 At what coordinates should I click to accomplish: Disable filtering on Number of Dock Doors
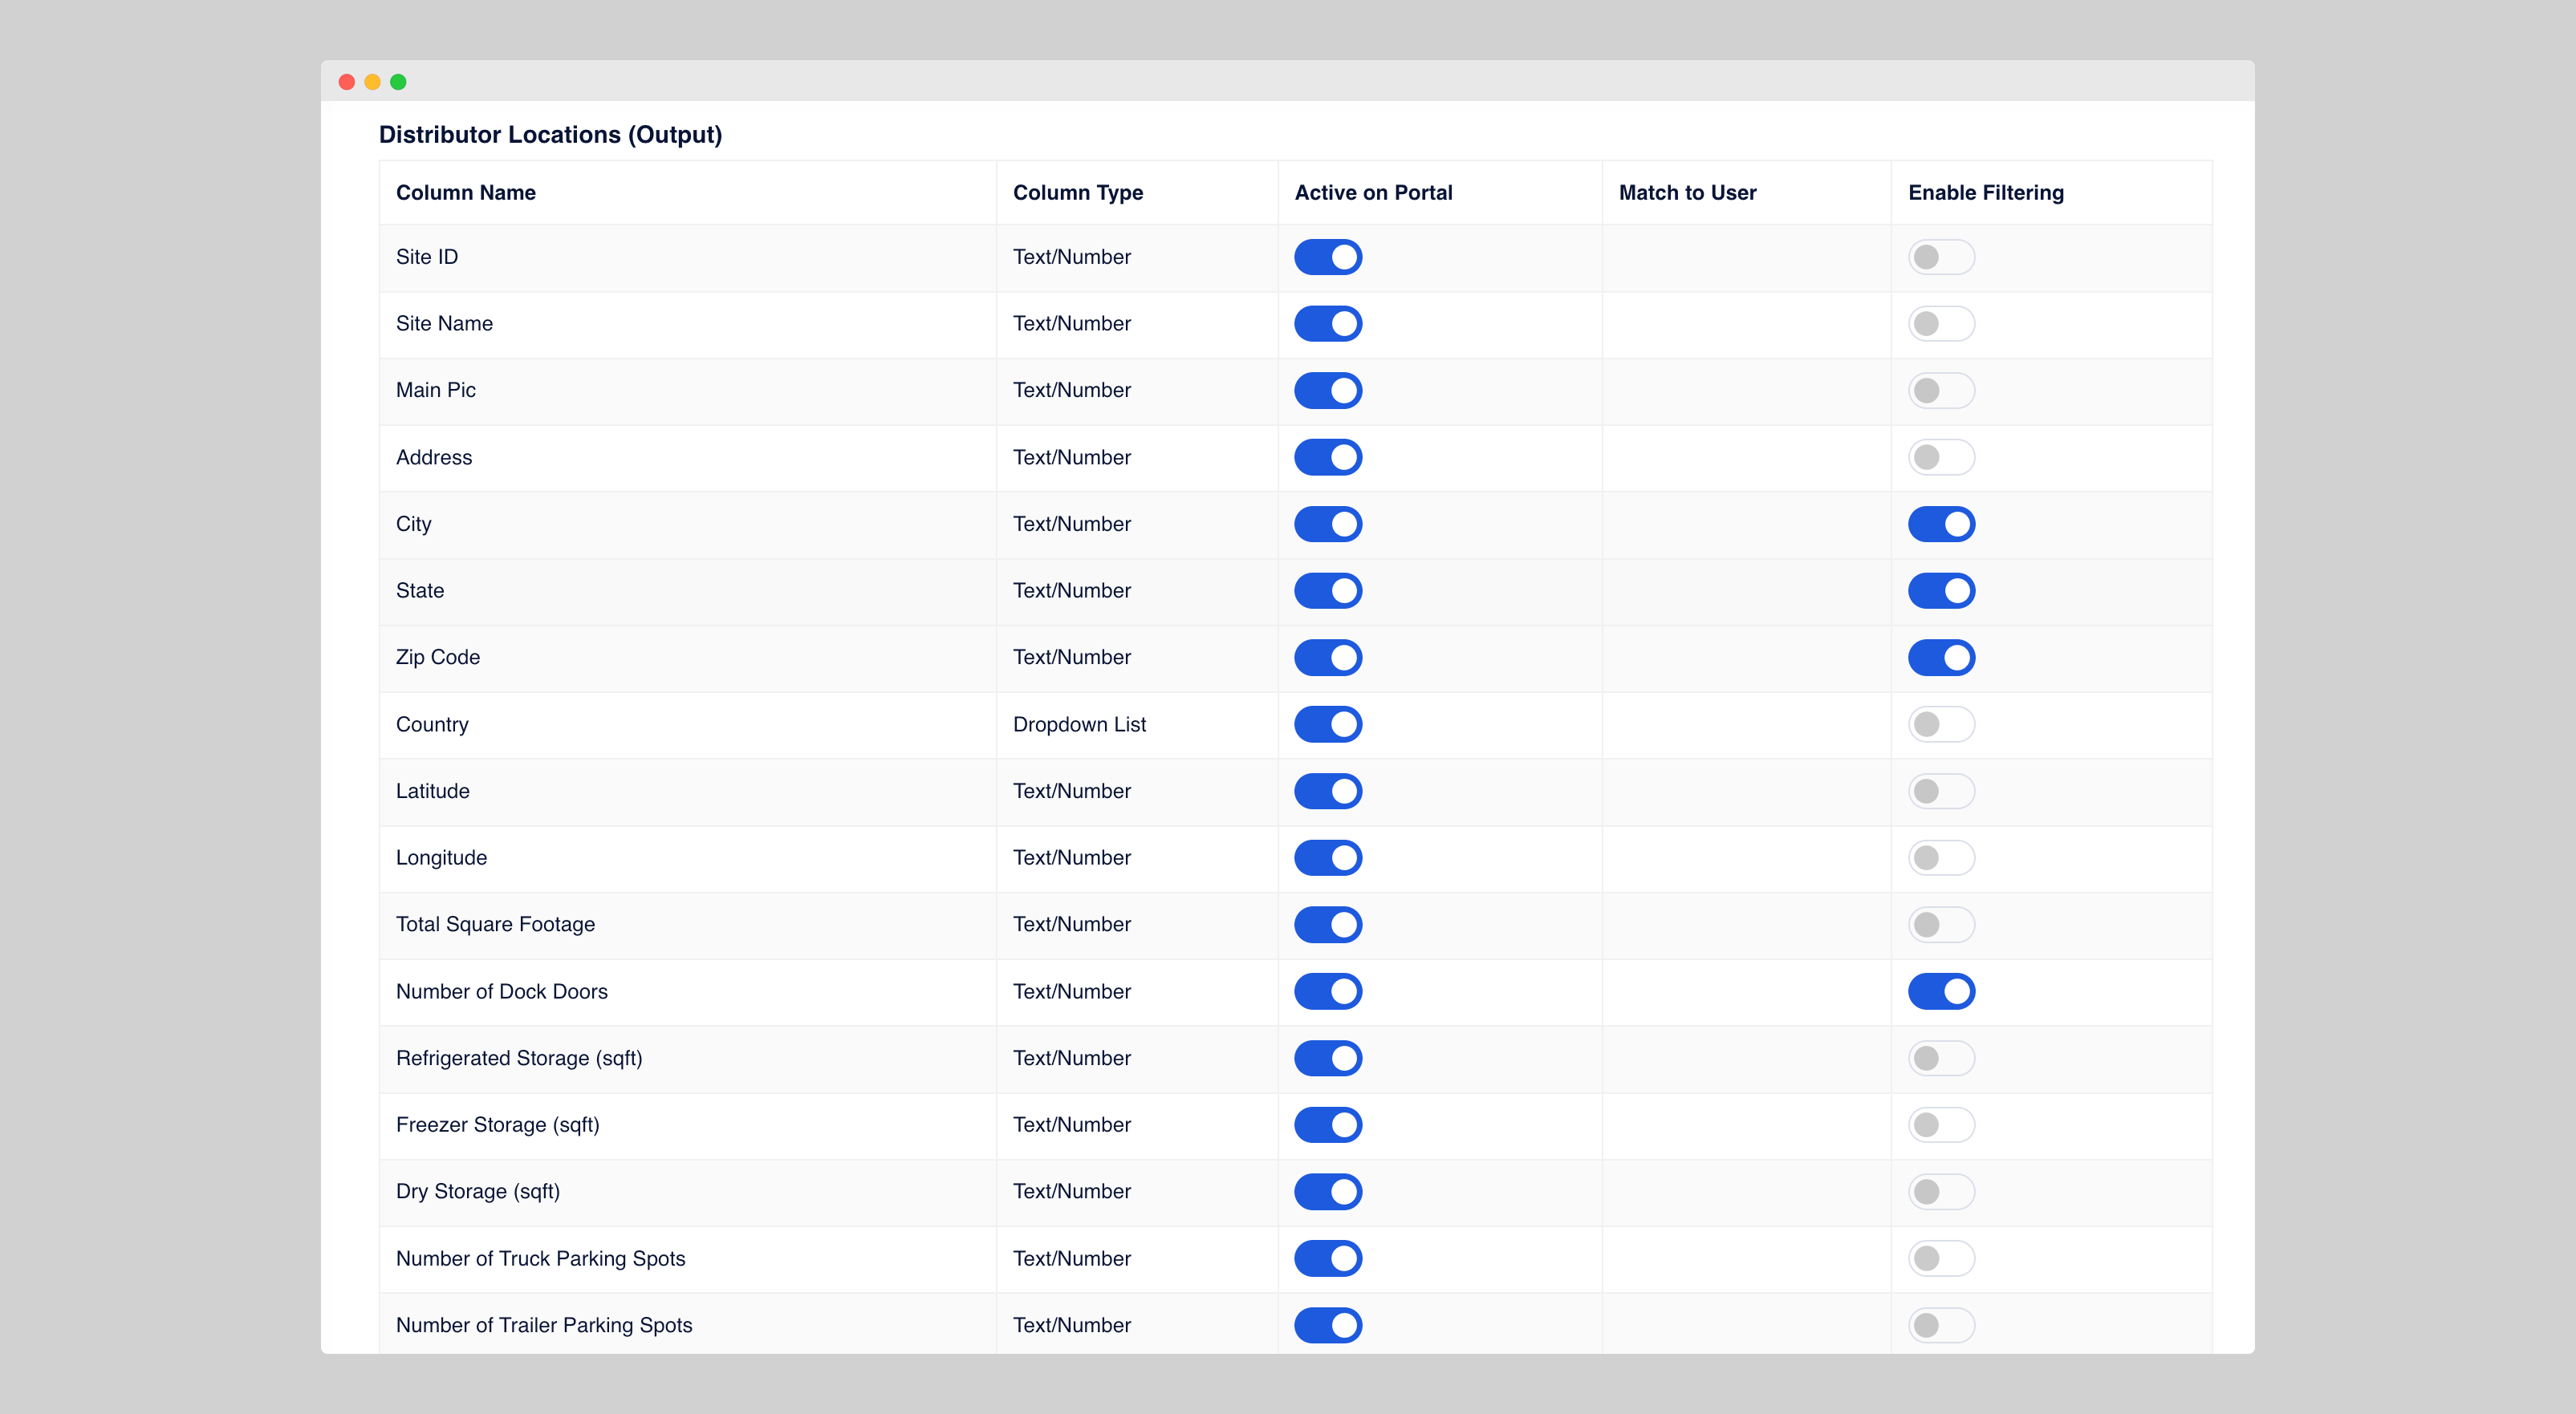pyautogui.click(x=1941, y=991)
